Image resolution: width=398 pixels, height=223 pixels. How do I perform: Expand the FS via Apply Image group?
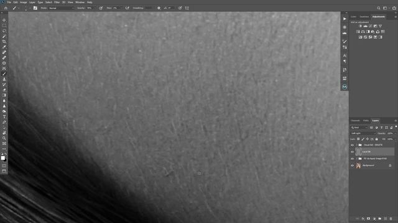pyautogui.click(x=356, y=159)
